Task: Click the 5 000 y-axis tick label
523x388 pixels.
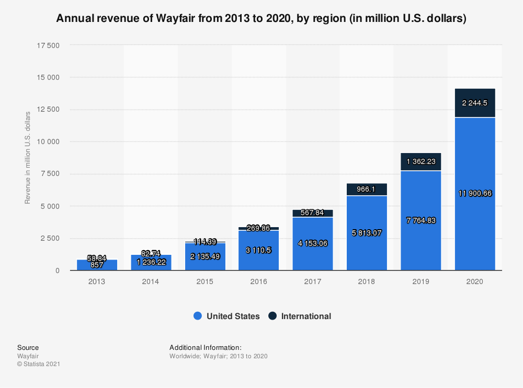Action: [x=50, y=206]
